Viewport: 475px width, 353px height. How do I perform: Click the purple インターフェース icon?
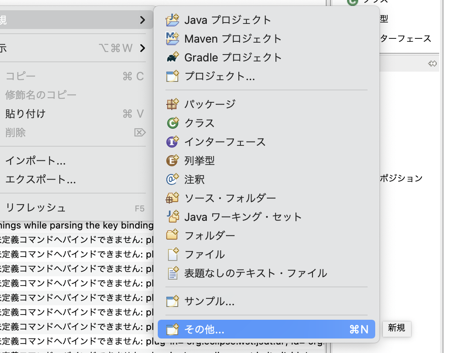173,142
